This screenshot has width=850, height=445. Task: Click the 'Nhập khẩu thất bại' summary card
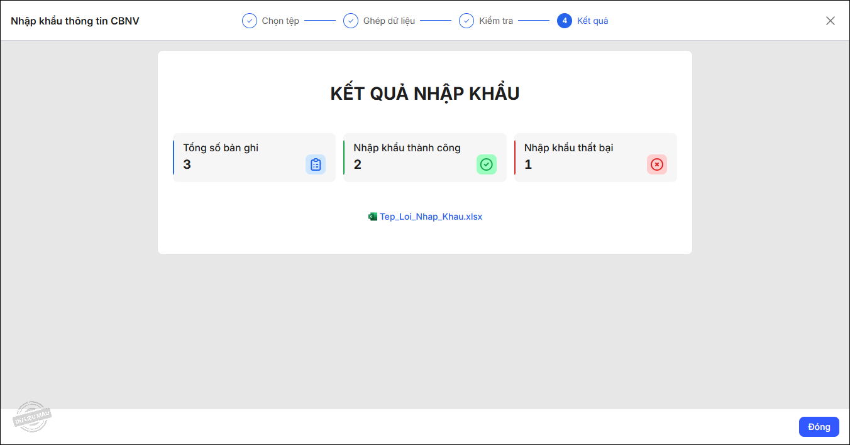tap(595, 158)
